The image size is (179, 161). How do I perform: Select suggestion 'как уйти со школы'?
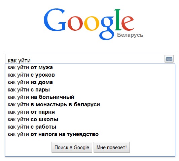(x=90, y=119)
